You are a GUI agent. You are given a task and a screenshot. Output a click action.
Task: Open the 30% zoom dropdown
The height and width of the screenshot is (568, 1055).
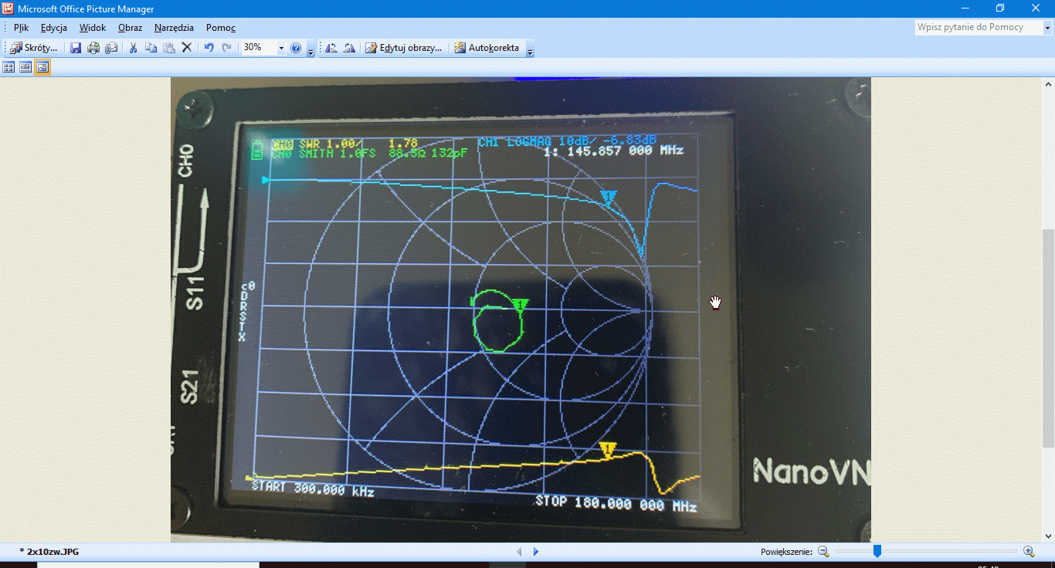point(281,48)
